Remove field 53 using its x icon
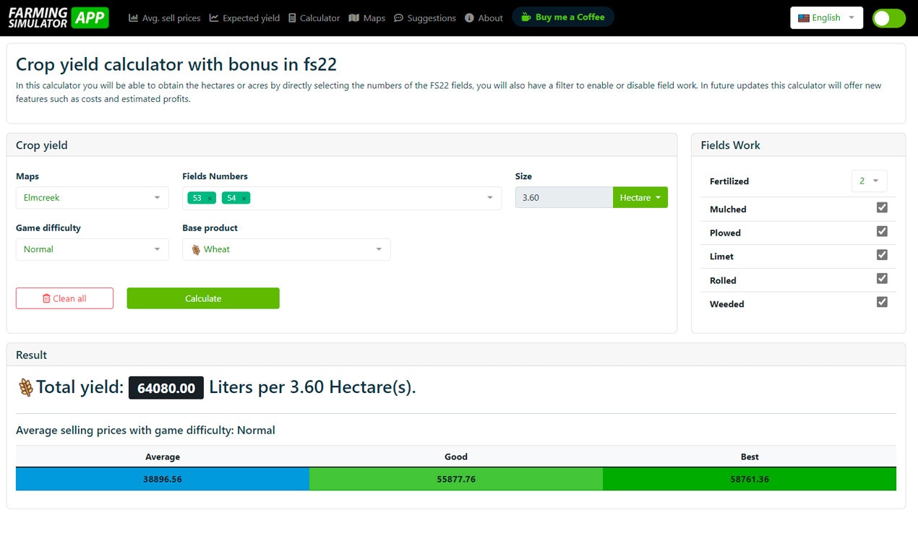 pos(210,199)
